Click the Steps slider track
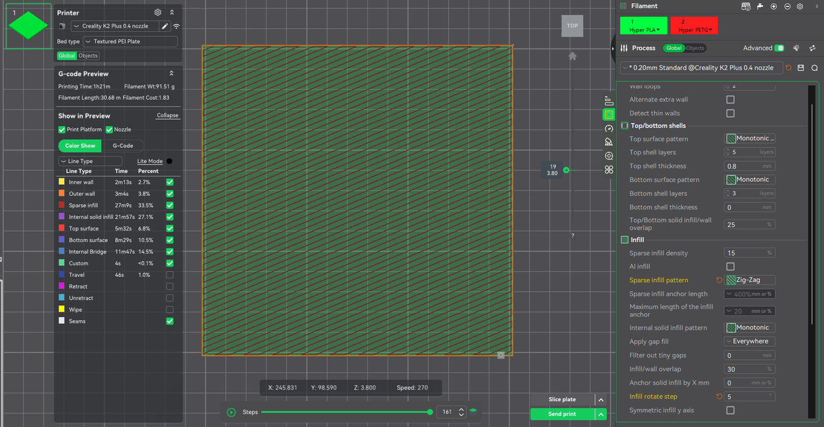The width and height of the screenshot is (824, 427). pyautogui.click(x=346, y=412)
